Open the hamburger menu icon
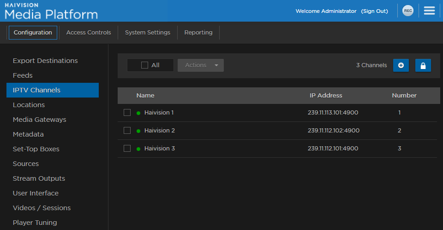 pos(429,11)
